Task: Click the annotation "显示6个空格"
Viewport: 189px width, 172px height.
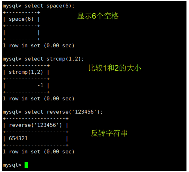Action: [98, 16]
